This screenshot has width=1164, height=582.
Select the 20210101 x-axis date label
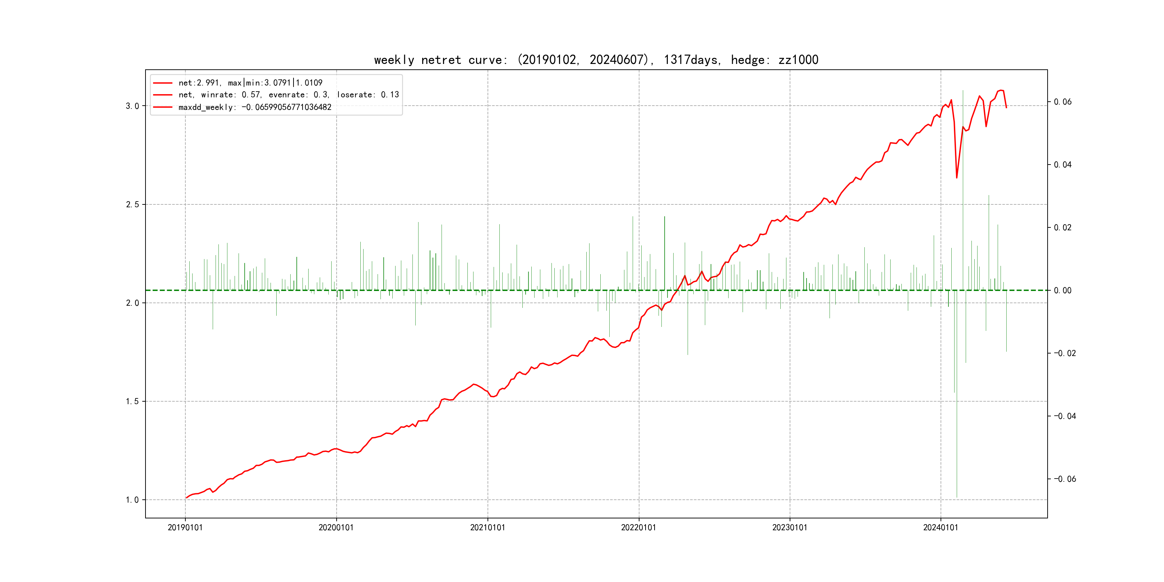coord(488,528)
